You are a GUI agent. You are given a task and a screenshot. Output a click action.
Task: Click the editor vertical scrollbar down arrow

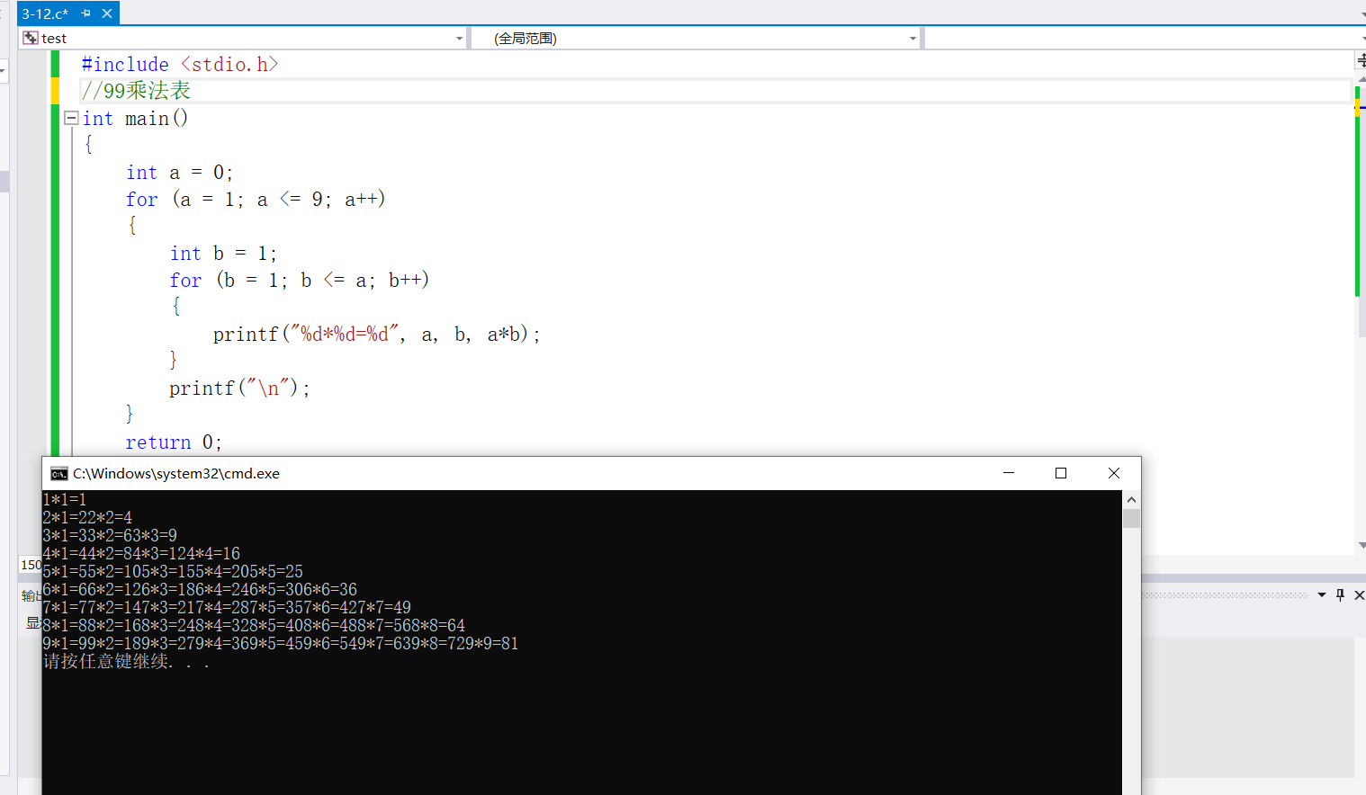point(1361,545)
